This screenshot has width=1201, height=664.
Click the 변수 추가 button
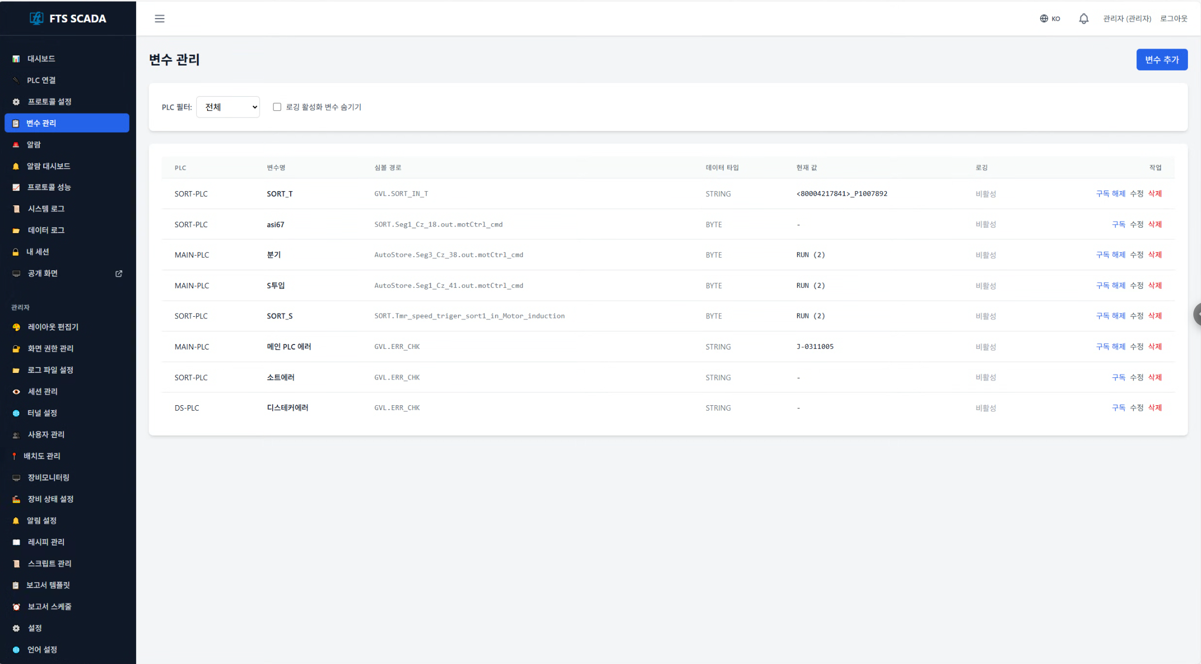click(x=1162, y=60)
